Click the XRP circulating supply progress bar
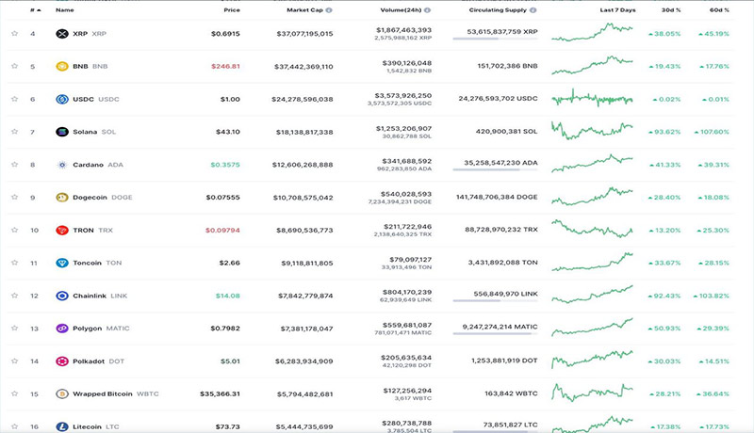 tap(495, 39)
